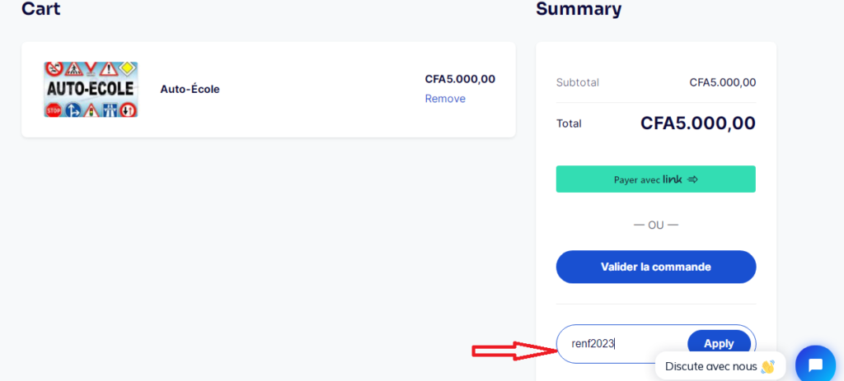The image size is (844, 381).
Task: Click the OU separator text
Action: [x=655, y=225]
